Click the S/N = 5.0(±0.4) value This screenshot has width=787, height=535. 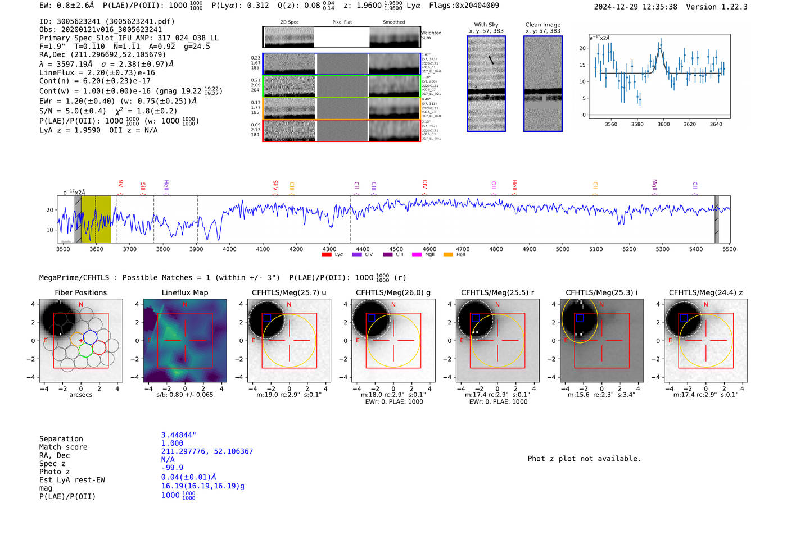pos(73,111)
